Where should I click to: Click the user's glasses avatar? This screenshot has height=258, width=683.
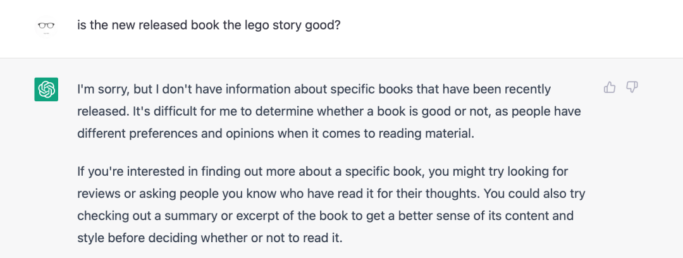point(46,26)
